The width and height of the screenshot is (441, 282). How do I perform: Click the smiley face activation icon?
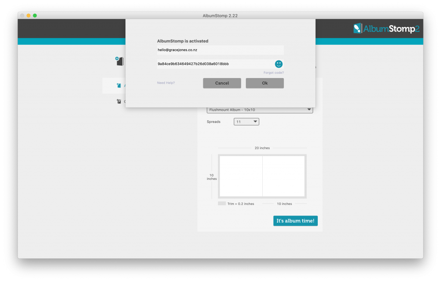click(279, 64)
